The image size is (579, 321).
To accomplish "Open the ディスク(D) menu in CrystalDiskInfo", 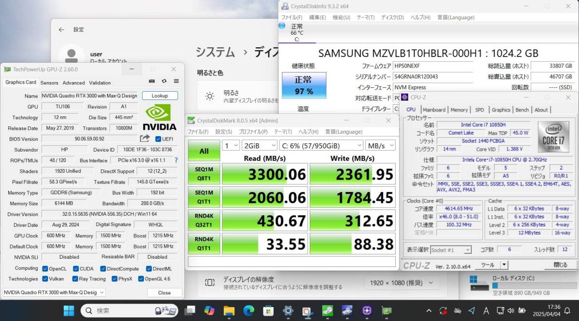I will point(393,17).
